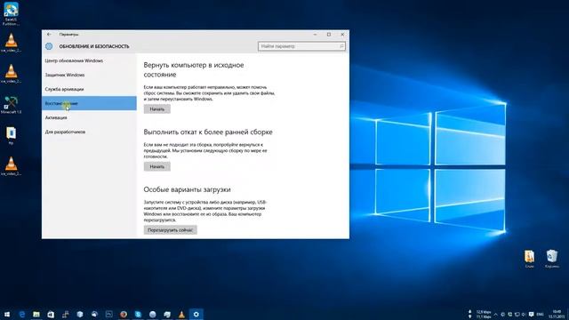Open the EaseUS Partition desktop shortcut
Screen dimensions: 569x320
11,14
